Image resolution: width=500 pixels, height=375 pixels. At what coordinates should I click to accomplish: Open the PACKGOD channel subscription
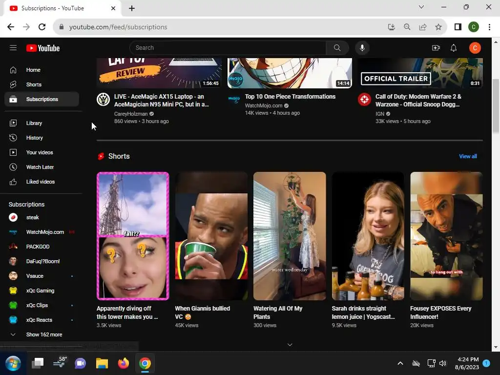42,247
